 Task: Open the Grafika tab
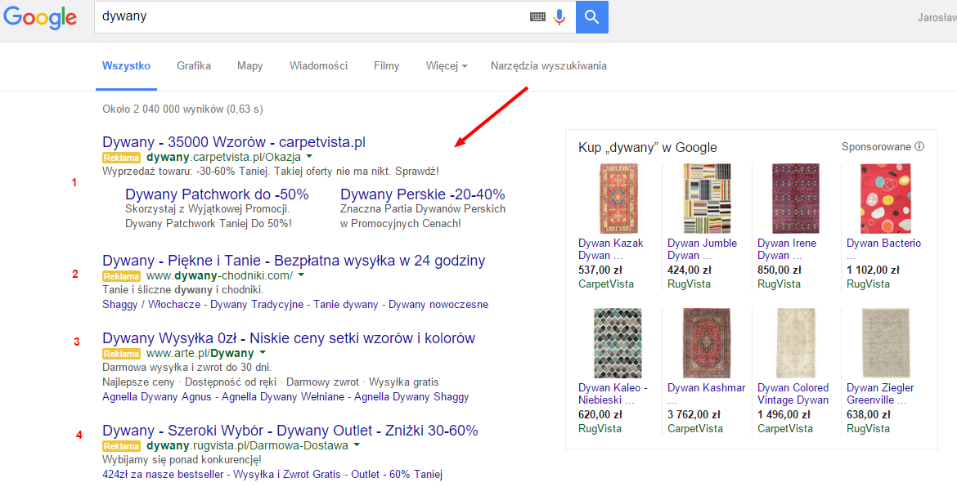pos(194,66)
